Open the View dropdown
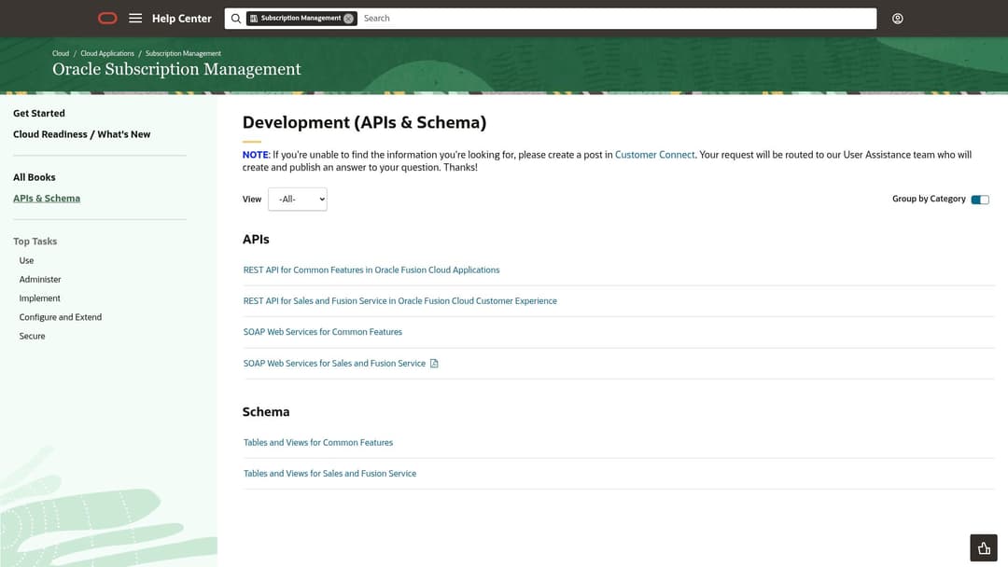The image size is (1008, 567). [x=298, y=199]
